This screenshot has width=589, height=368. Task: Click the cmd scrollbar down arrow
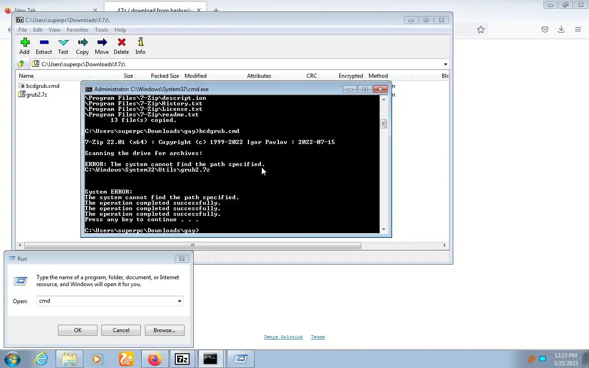pos(383,229)
